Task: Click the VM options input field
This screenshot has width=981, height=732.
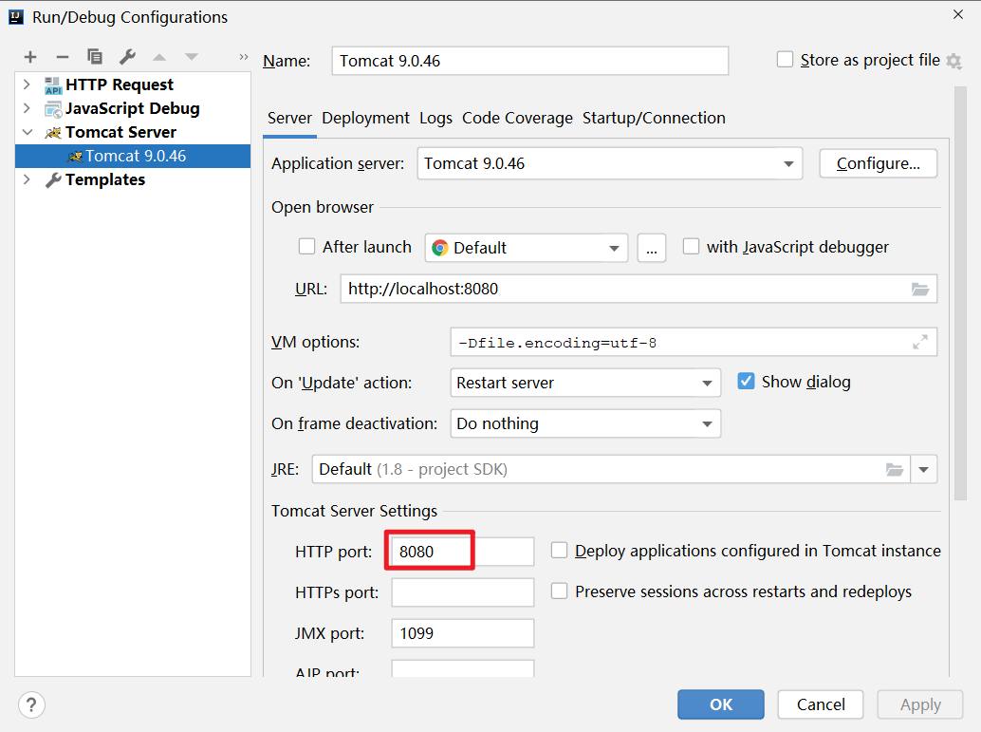Action: click(x=694, y=342)
